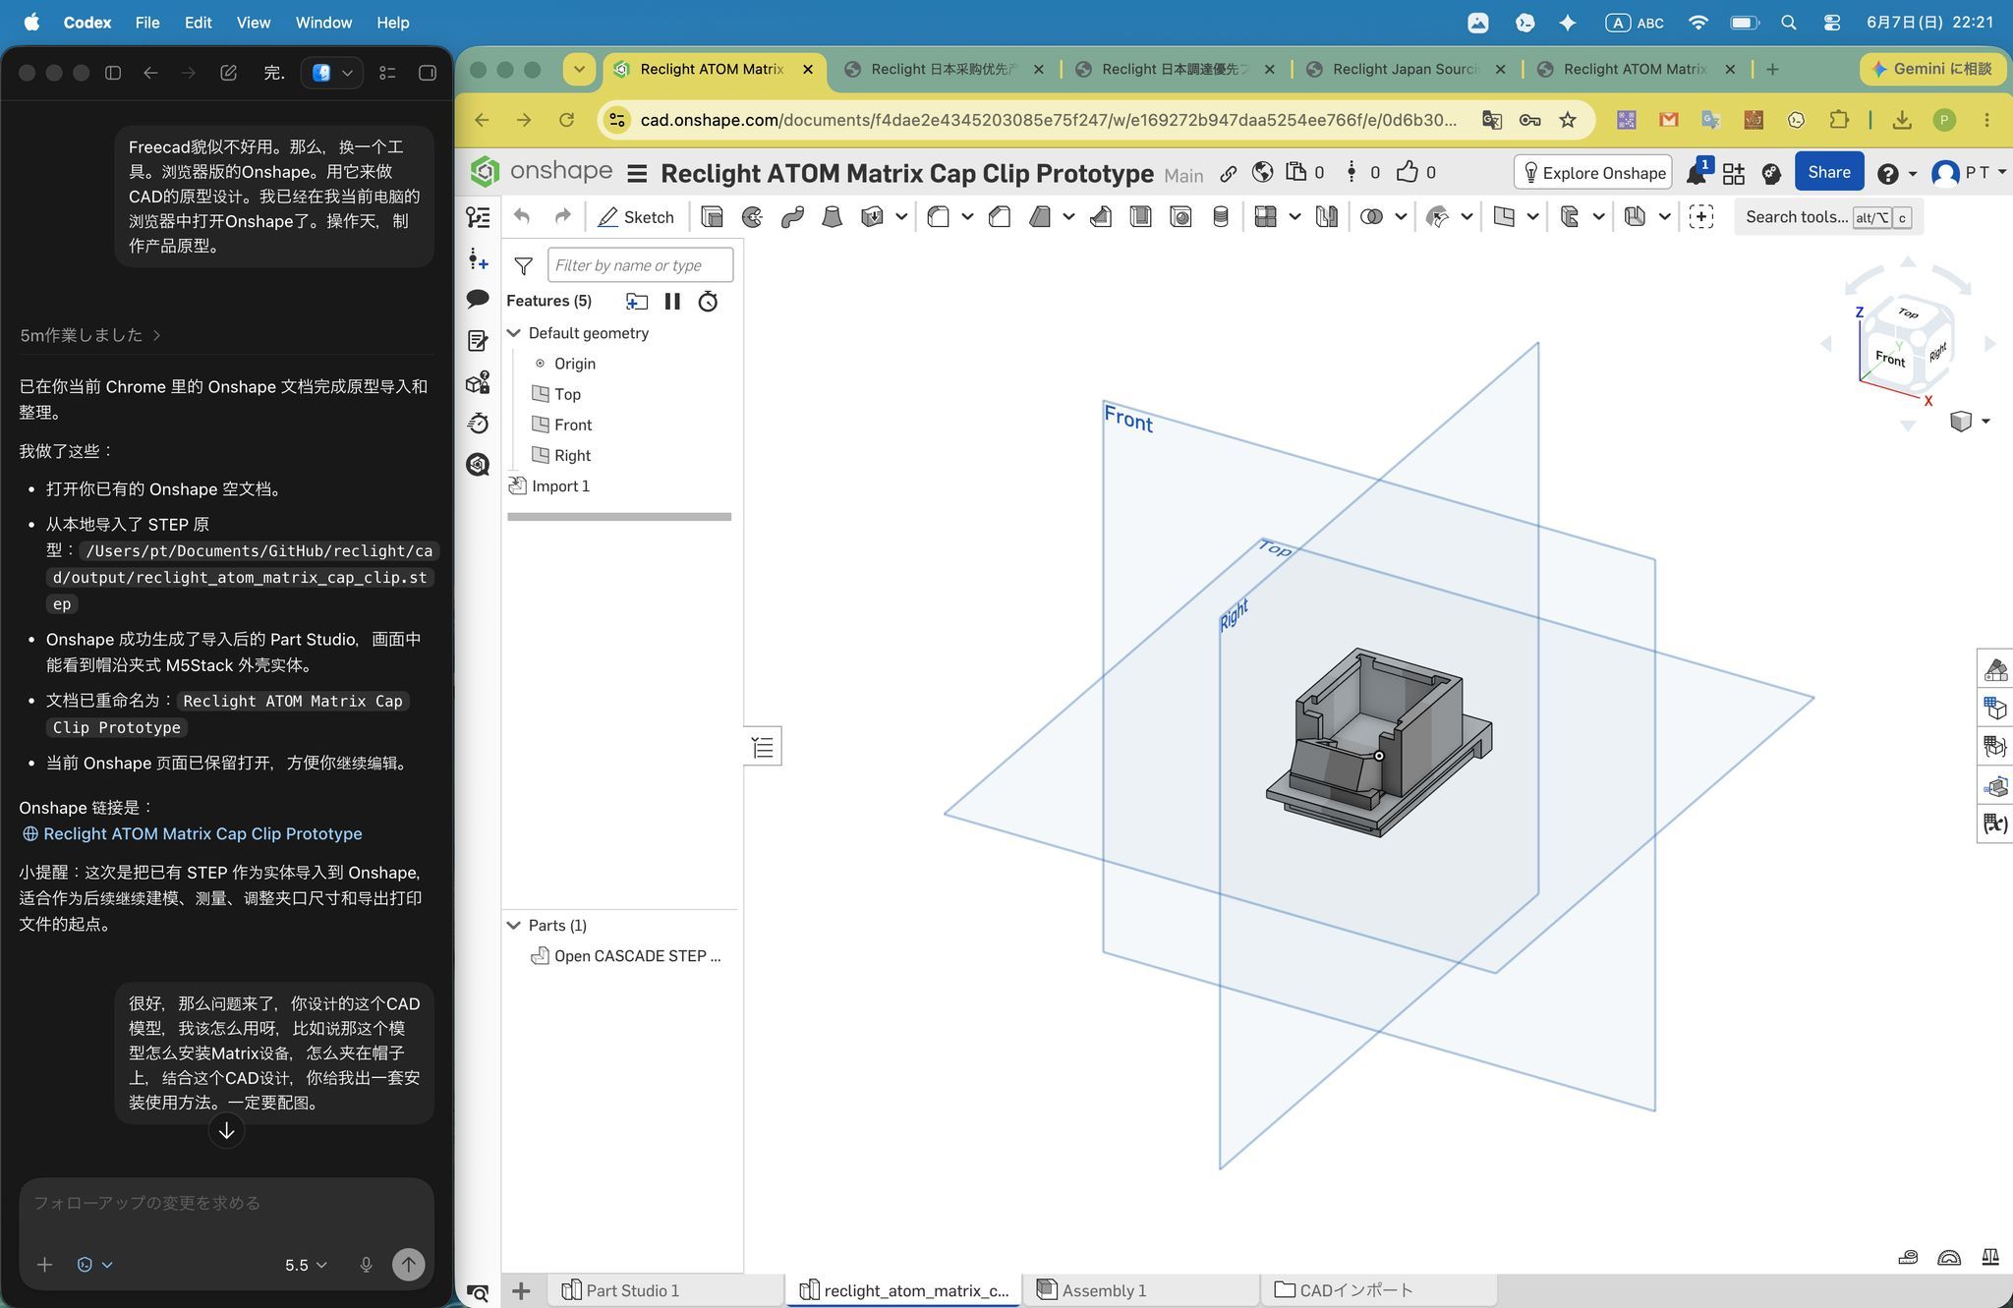
Task: Collapse the Default geometry group
Action: (x=513, y=333)
